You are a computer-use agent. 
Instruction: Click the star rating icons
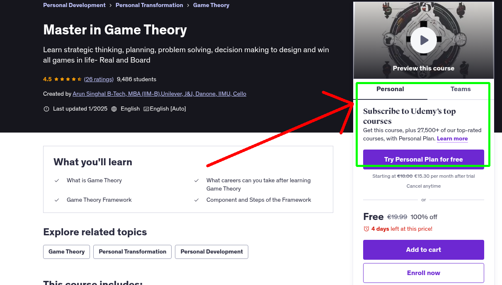click(68, 79)
